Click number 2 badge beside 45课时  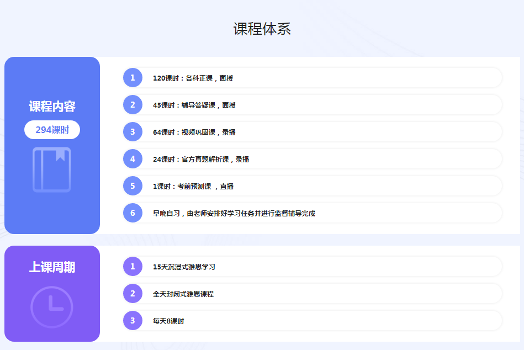(133, 105)
